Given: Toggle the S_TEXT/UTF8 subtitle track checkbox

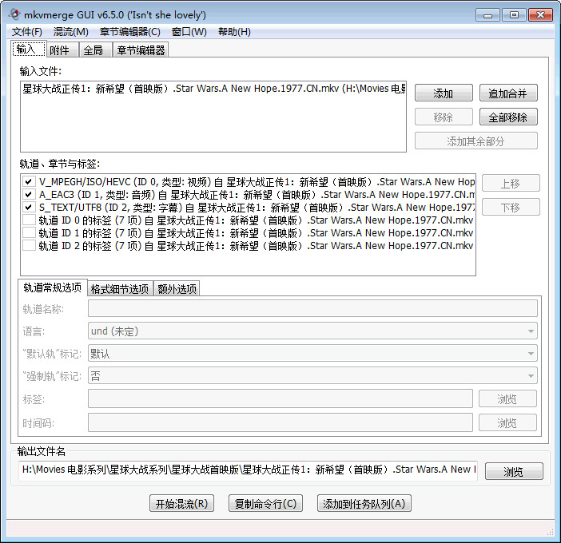Looking at the screenshot, I should [29, 208].
